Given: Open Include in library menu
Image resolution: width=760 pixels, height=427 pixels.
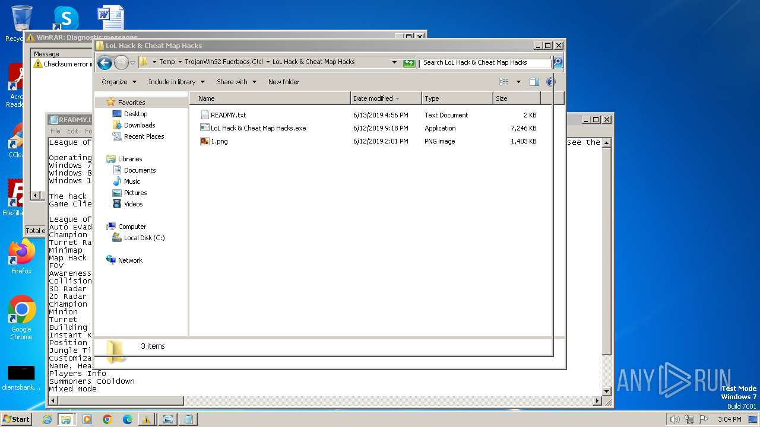Looking at the screenshot, I should [176, 82].
